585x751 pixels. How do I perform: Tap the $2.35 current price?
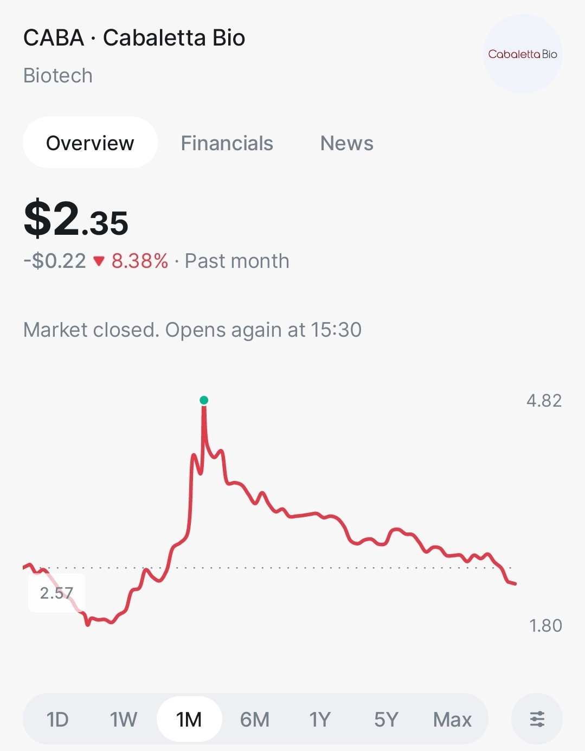76,220
